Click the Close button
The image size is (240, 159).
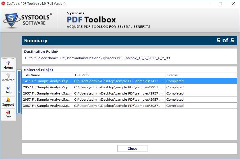pos(133,148)
